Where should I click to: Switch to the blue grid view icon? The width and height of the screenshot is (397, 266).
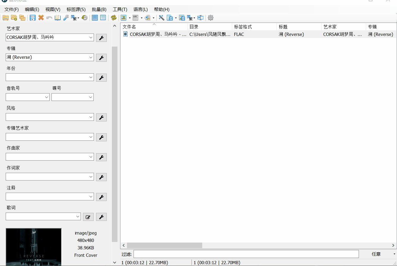95,18
